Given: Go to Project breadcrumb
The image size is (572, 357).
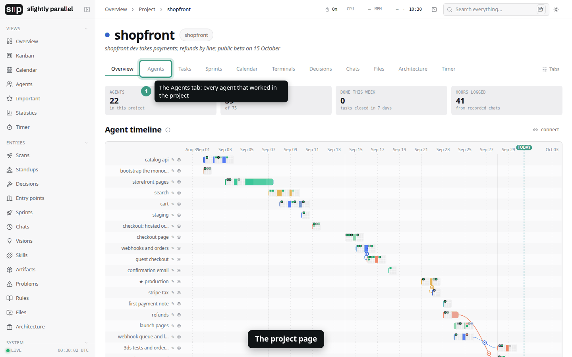Looking at the screenshot, I should (x=147, y=10).
